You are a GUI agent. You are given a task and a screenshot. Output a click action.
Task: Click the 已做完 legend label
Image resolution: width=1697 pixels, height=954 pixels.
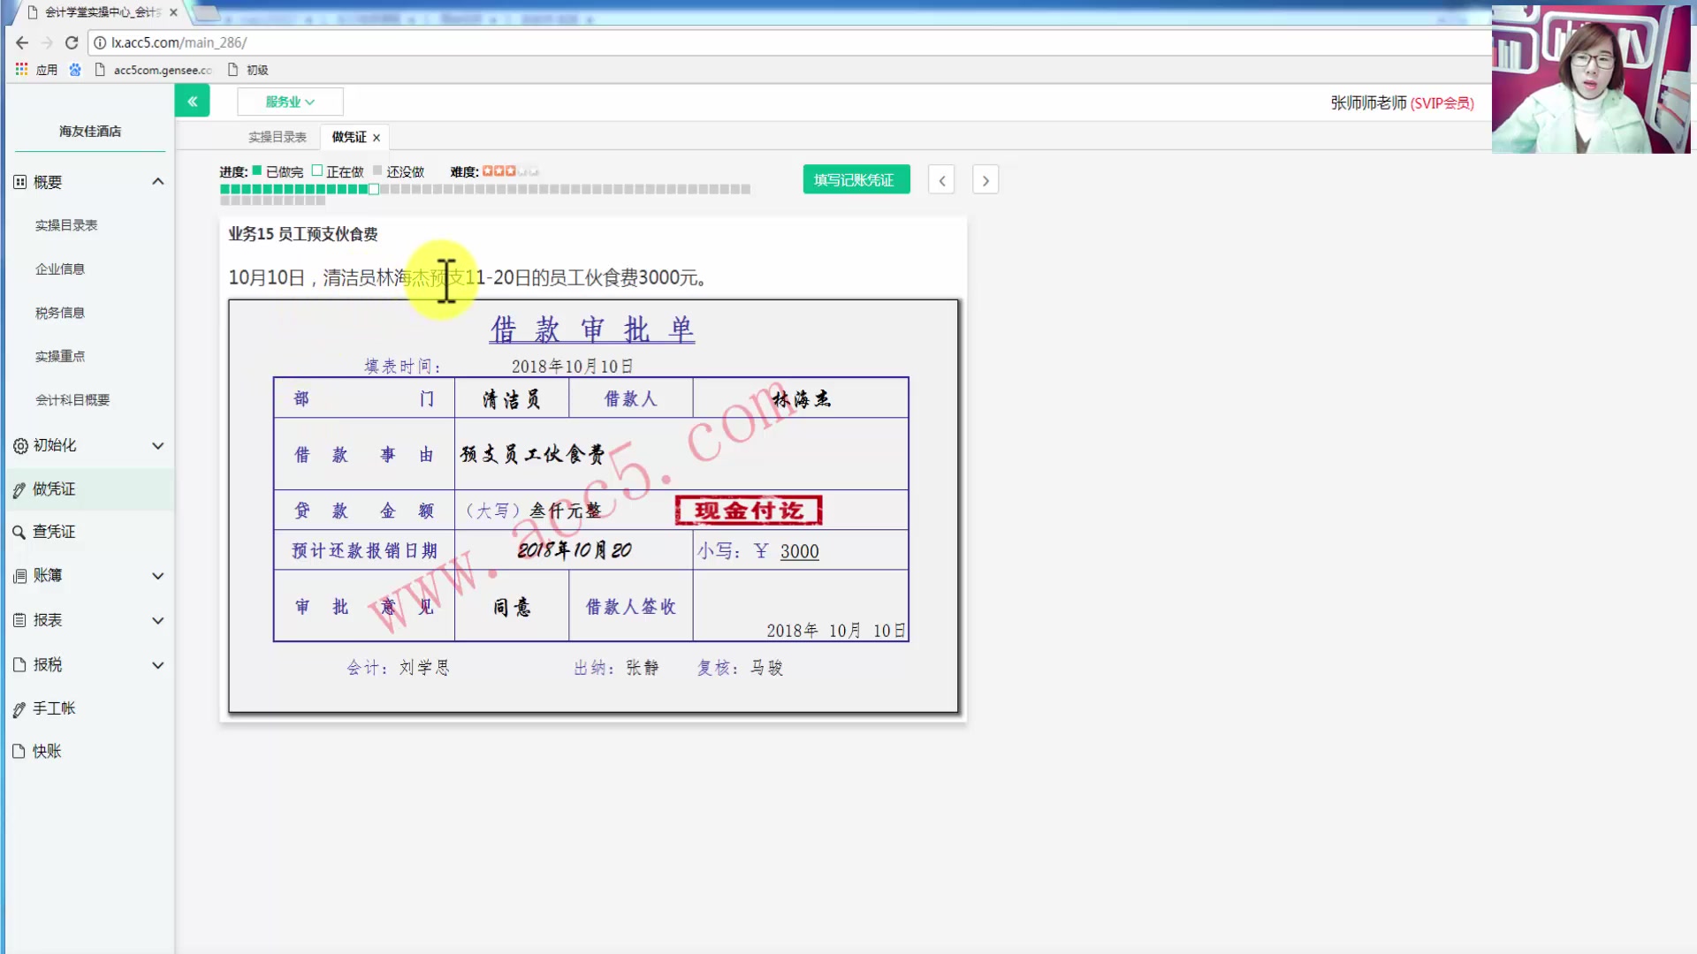pyautogui.click(x=284, y=172)
